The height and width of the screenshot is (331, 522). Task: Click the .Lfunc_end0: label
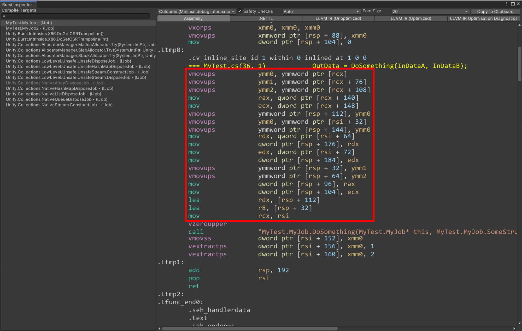[180, 302]
